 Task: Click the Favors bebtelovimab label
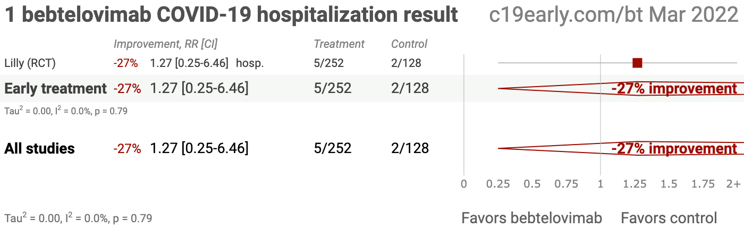pos(531,218)
